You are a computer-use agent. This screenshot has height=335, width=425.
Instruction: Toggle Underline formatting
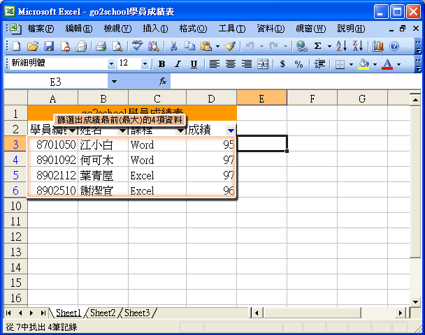coord(193,64)
